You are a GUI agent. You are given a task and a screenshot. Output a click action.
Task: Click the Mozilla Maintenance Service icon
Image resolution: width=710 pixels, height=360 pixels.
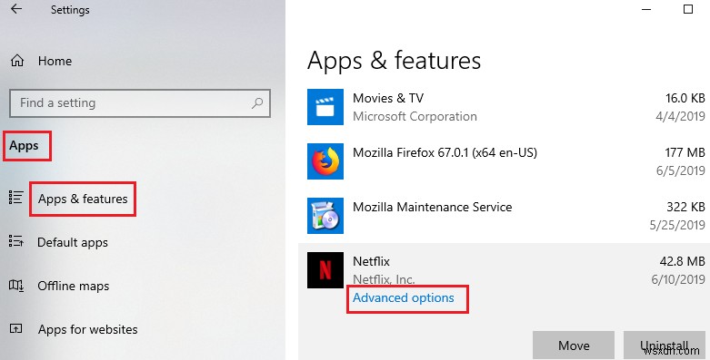[x=325, y=216]
